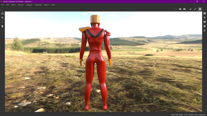Click the lowest icon in the right sidebar
Screen dimensions: 207x116
pyautogui.click(x=205, y=30)
